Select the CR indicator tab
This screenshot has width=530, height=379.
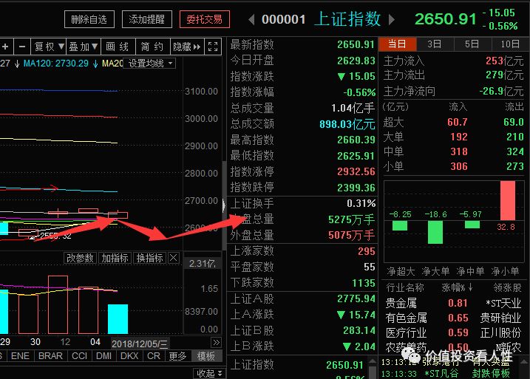(x=154, y=355)
